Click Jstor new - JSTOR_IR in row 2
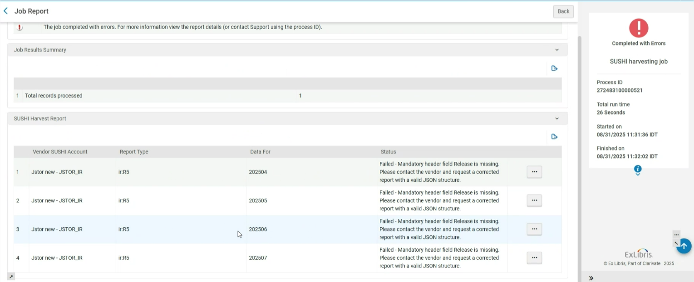 [57, 201]
